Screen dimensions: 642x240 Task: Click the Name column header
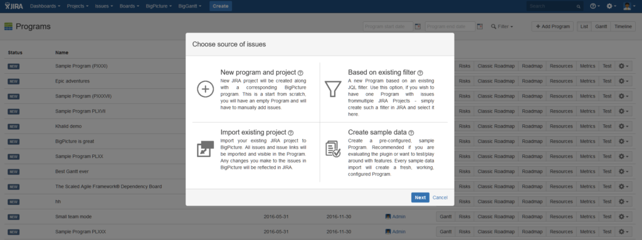(x=61, y=52)
